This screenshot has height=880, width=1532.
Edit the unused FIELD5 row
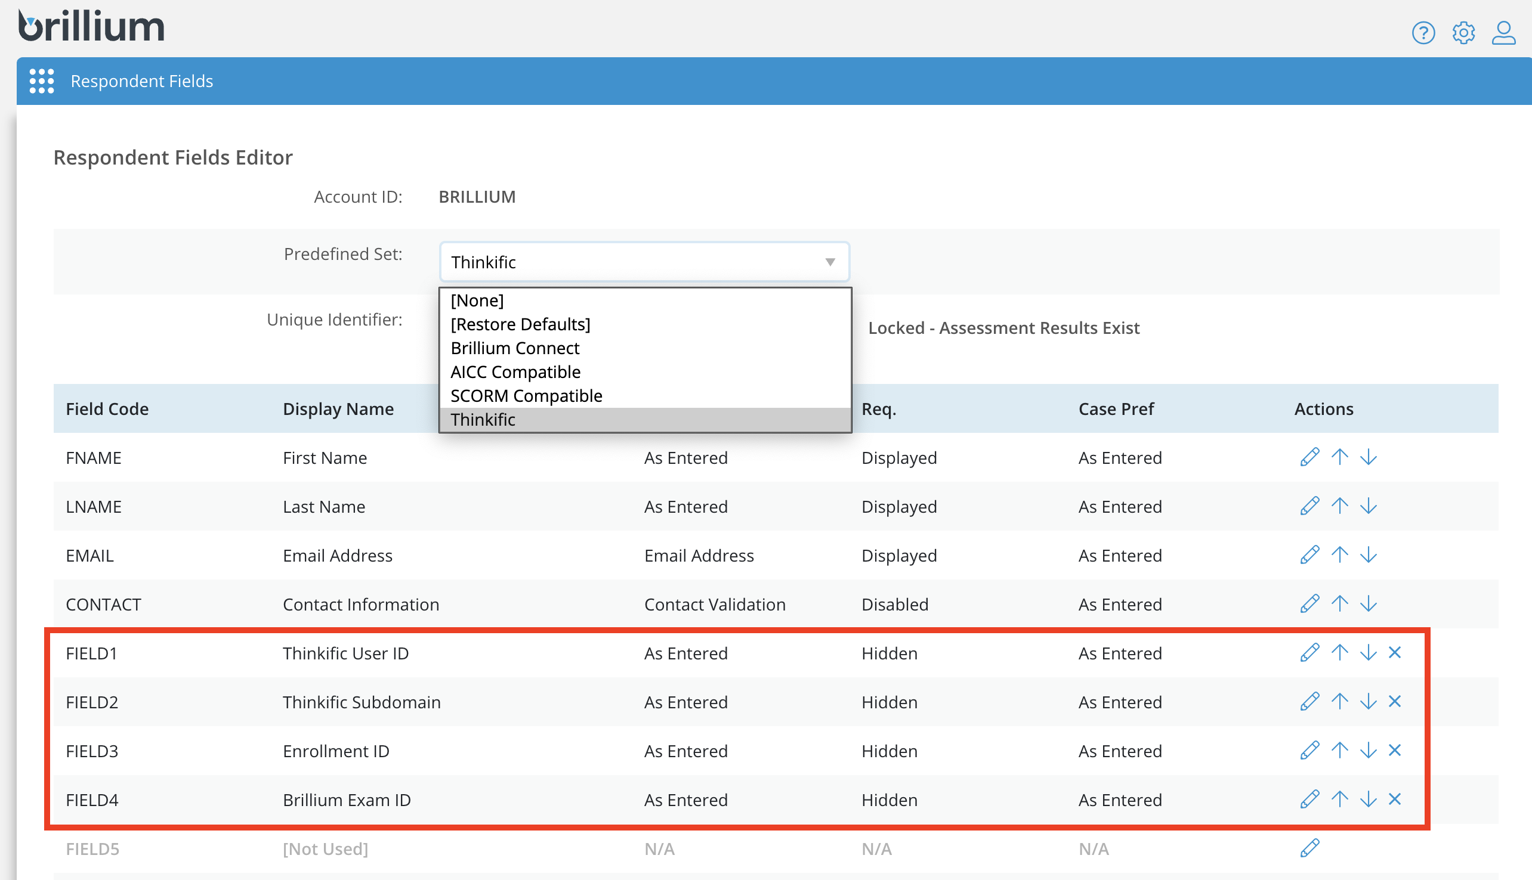1309,848
